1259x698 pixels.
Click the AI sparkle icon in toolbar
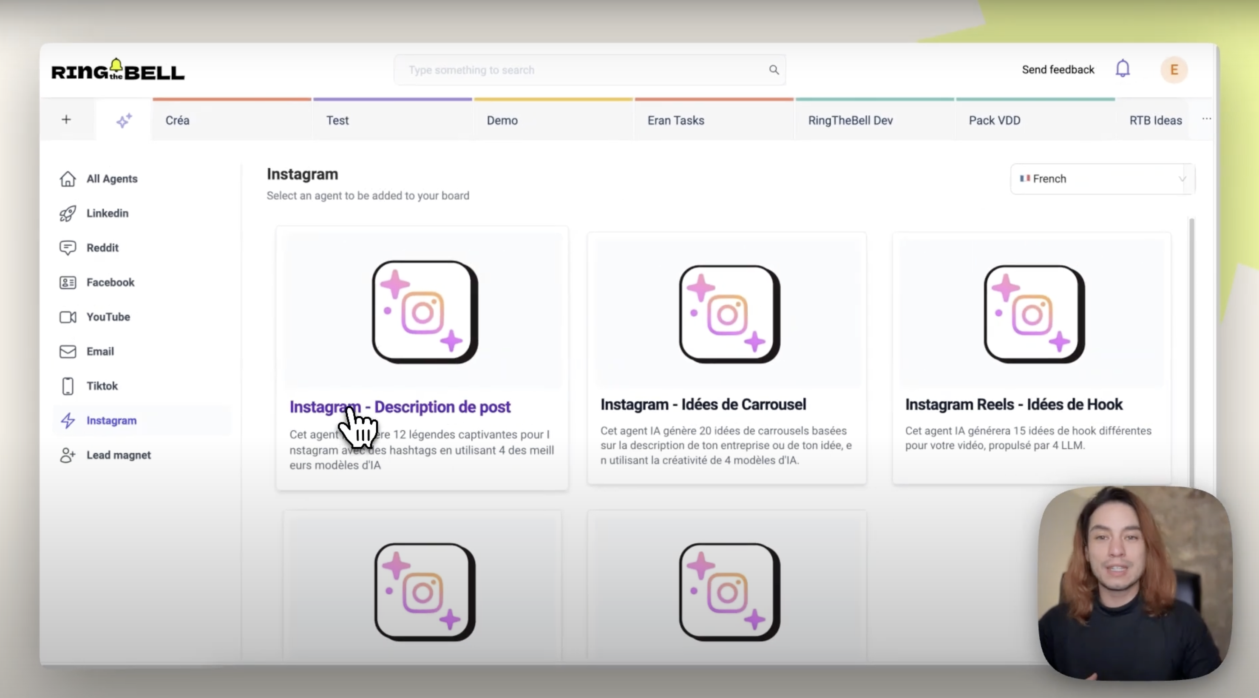(x=123, y=120)
